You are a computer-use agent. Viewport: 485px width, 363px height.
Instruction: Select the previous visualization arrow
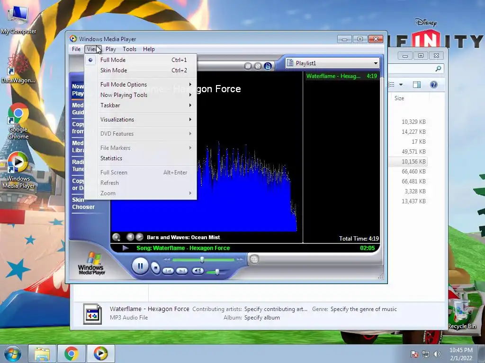[x=130, y=237]
